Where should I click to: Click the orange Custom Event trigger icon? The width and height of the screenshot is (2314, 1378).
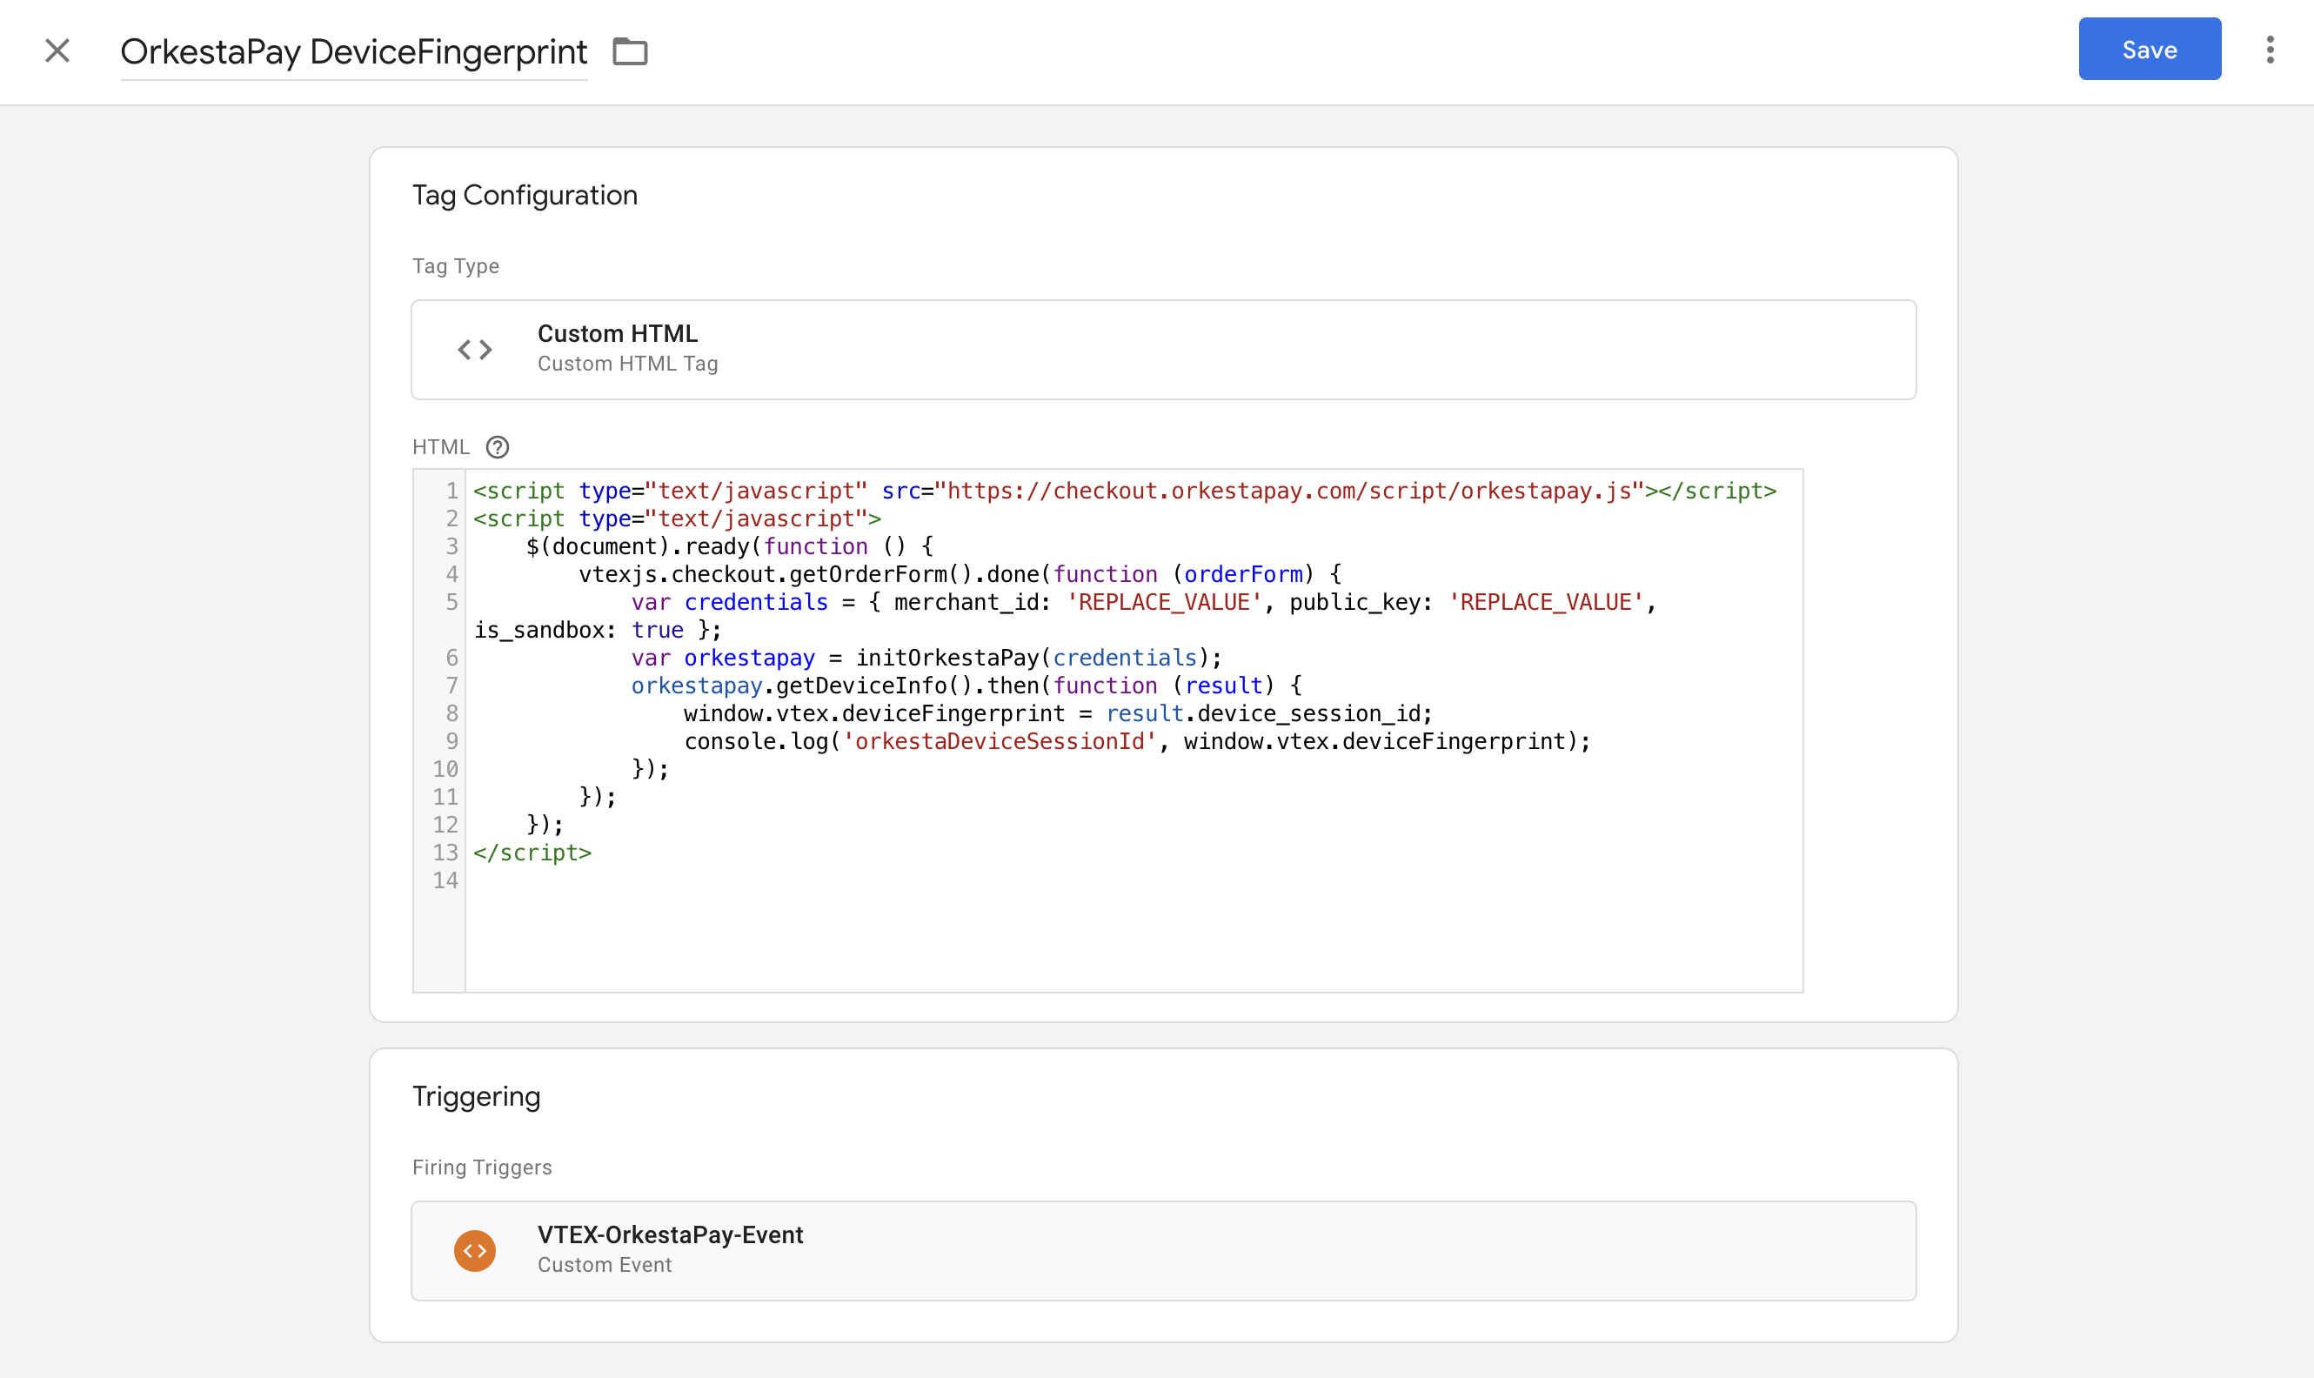point(474,1251)
